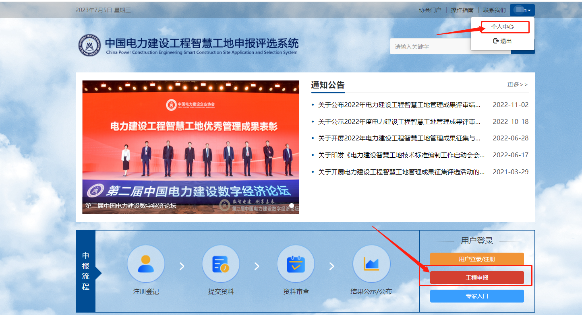Viewport: 582px width, 315px height.
Task: Click the site title 中国电力建设工程智慧工地申报评选系统
Action: [x=202, y=43]
